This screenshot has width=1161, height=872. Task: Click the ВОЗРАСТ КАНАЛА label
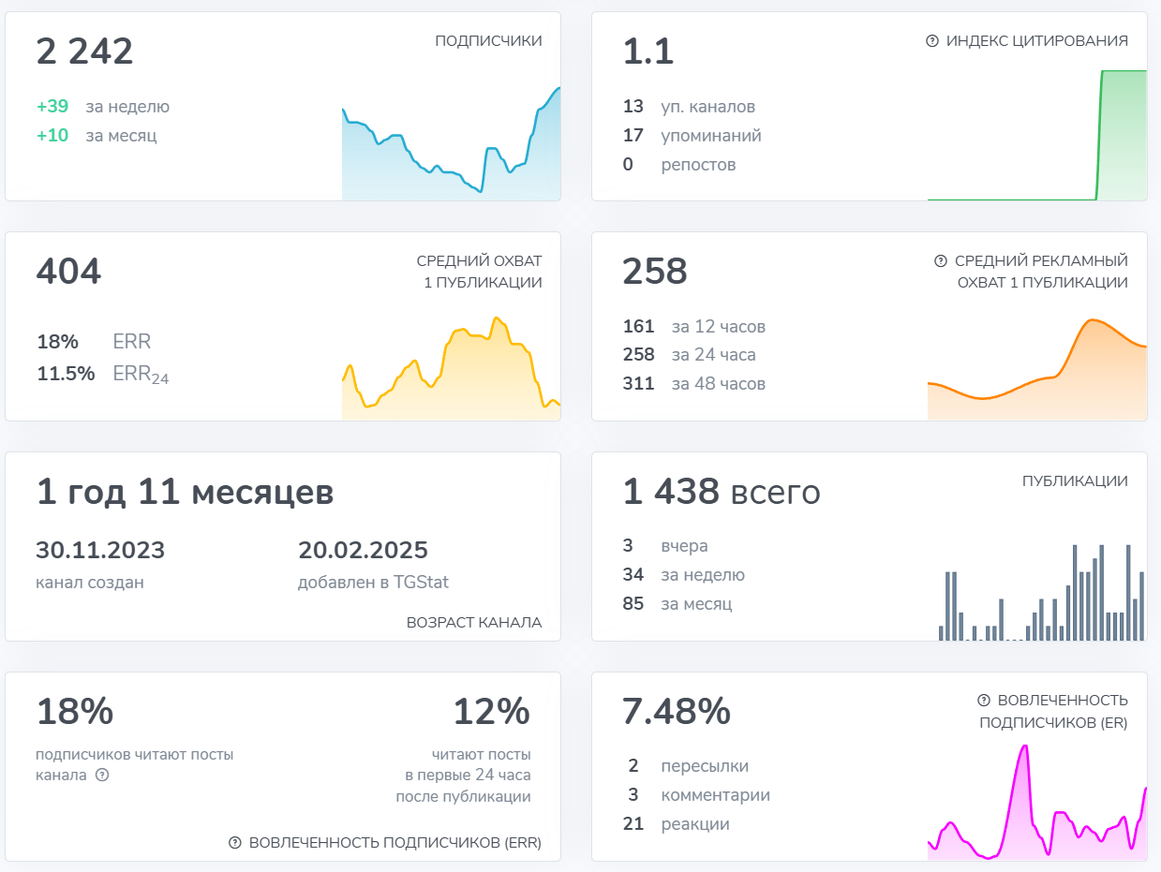coord(474,623)
